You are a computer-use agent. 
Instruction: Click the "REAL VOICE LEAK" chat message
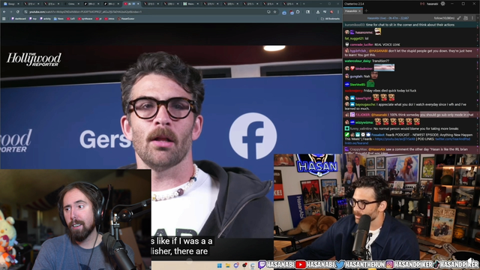(x=387, y=45)
